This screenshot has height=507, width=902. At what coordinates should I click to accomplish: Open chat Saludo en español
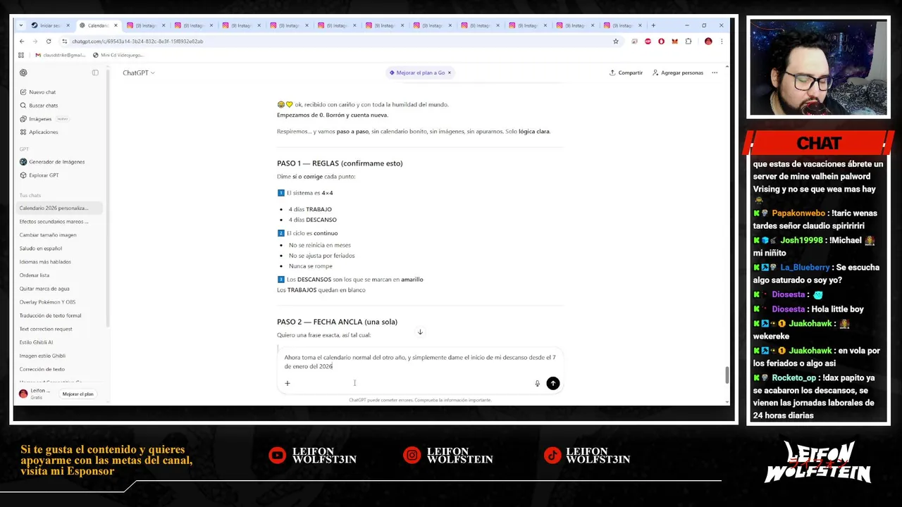tap(60, 249)
